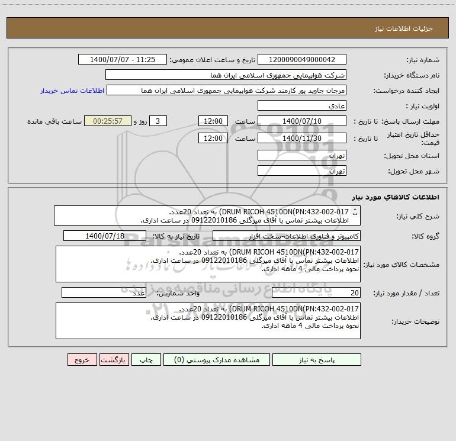
Task: Click the شهر محل تحویل field تهران
Action: point(302,170)
